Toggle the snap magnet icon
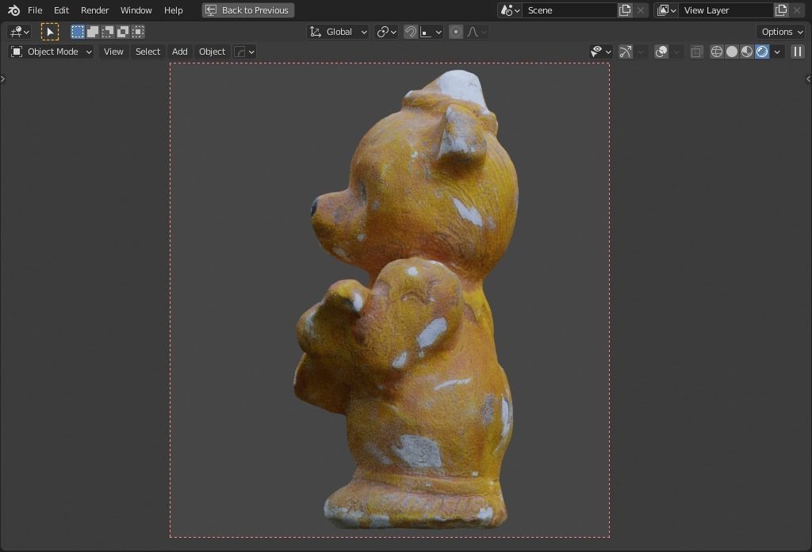The width and height of the screenshot is (812, 552). point(410,32)
